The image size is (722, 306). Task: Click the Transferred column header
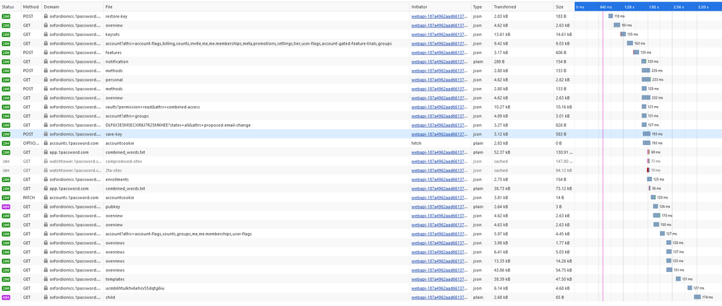pos(505,6)
